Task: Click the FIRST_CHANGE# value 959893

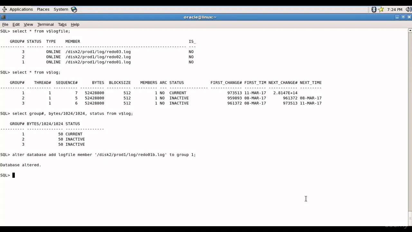Action: (x=234, y=98)
